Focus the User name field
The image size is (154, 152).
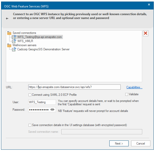tap(42, 102)
